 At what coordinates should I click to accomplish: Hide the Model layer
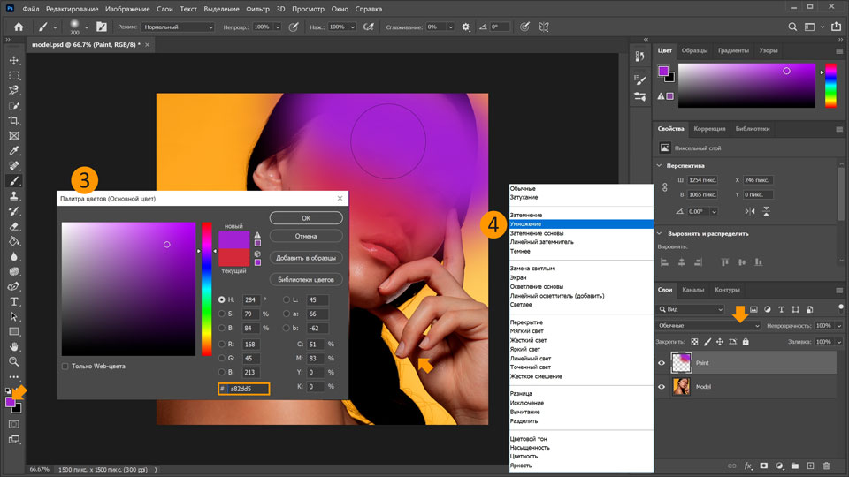tap(662, 387)
